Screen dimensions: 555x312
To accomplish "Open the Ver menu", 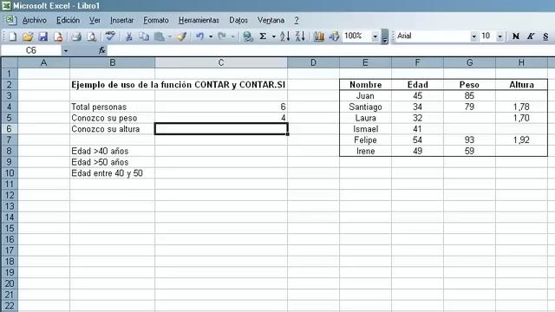I will [x=95, y=21].
